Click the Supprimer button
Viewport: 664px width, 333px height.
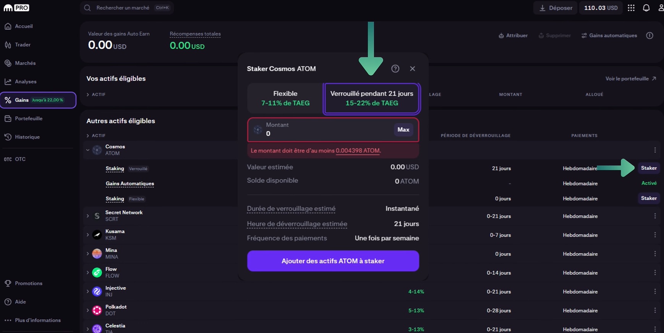tap(554, 35)
